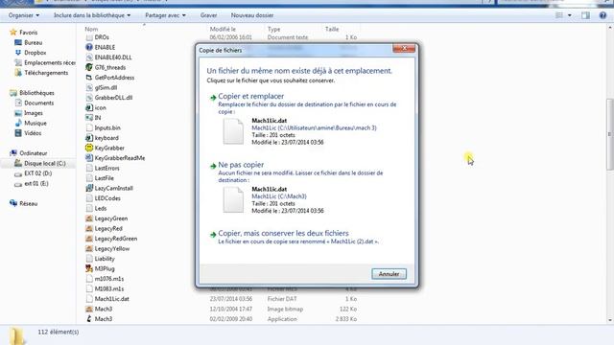The height and width of the screenshot is (345, 614).
Task: Click the KeyGrabber smiley icon
Action: 89,148
